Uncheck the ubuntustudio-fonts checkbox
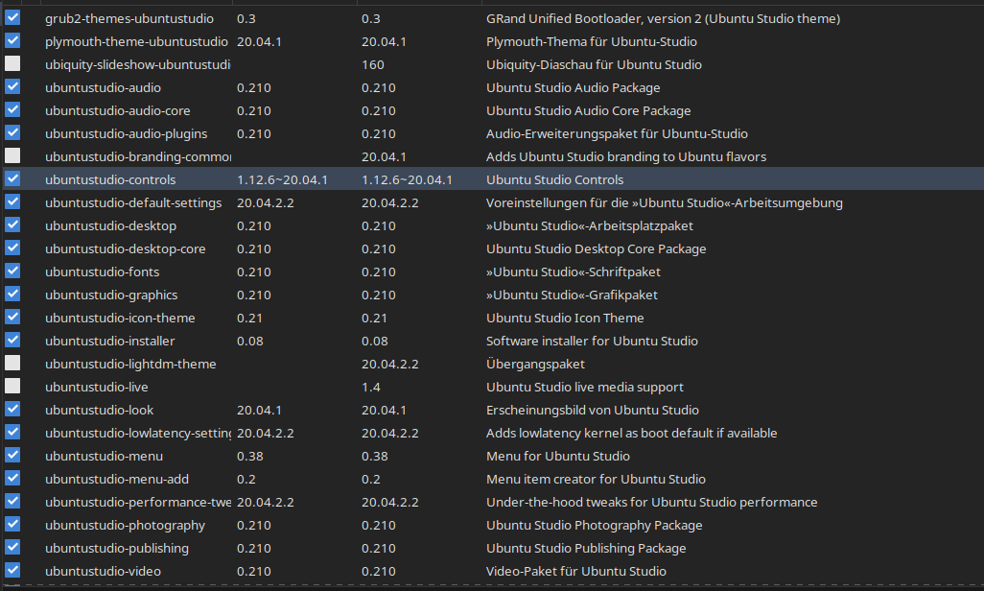 [x=12, y=271]
